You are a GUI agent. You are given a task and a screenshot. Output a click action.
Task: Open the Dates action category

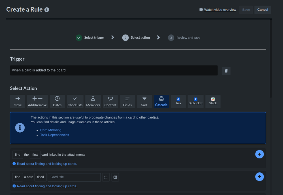point(57,101)
